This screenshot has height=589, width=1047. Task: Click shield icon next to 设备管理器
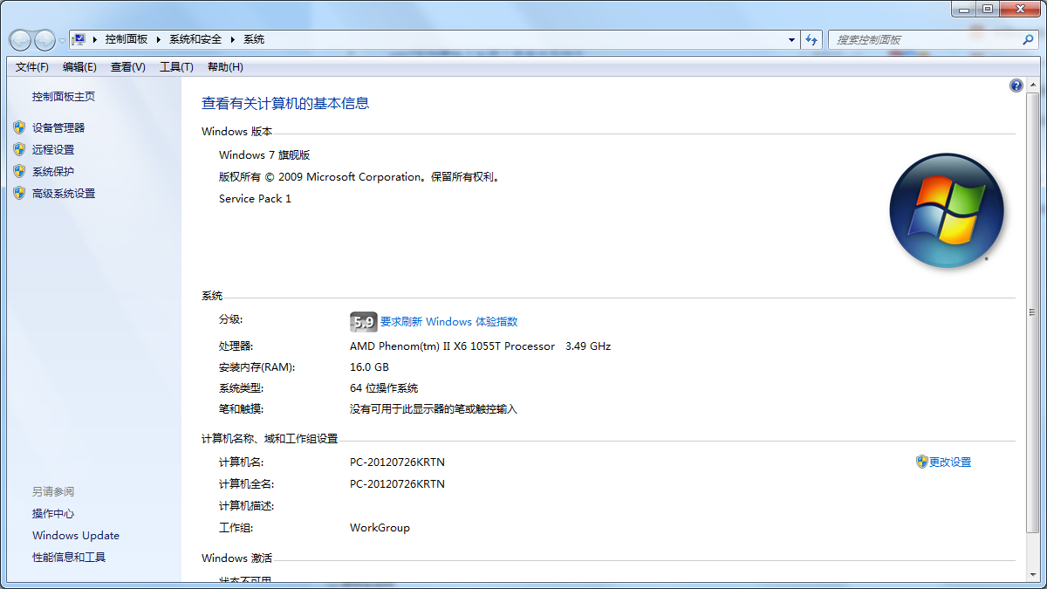pyautogui.click(x=19, y=127)
